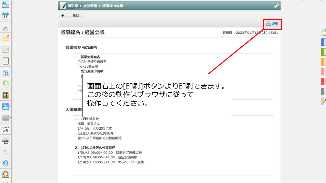Click the yellow sticky note icon in sidebar
This screenshot has height=183, width=326.
(6, 38)
